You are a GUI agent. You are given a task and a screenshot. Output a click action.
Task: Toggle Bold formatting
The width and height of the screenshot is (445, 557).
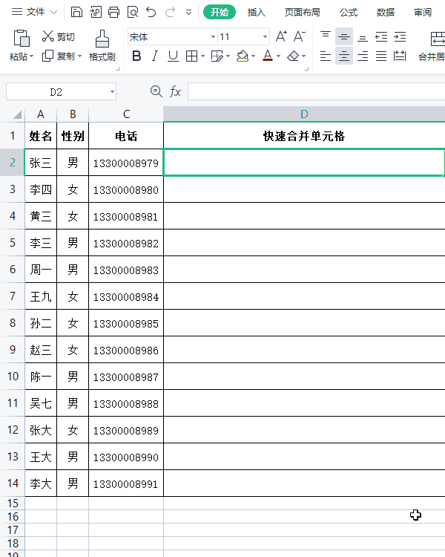pos(136,56)
